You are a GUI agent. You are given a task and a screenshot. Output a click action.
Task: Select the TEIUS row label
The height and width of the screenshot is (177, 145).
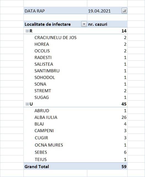[x=41, y=160]
